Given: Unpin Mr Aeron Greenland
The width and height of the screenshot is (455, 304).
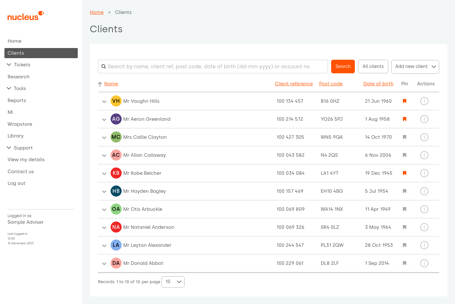Looking at the screenshot, I should tap(404, 119).
